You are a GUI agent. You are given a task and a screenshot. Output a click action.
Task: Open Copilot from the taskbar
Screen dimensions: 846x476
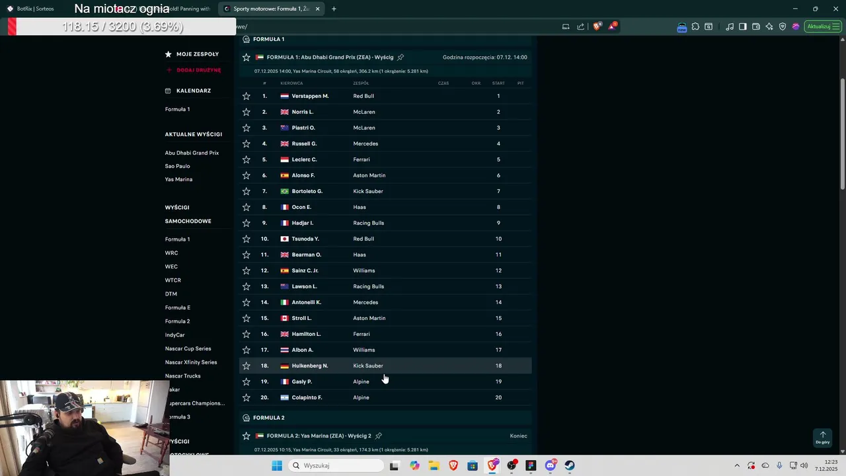pos(414,465)
